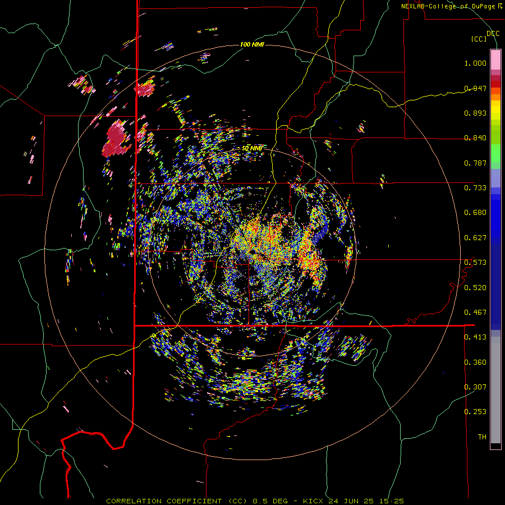Click the 0.307 legend value
The height and width of the screenshot is (505, 505).
coord(475,387)
